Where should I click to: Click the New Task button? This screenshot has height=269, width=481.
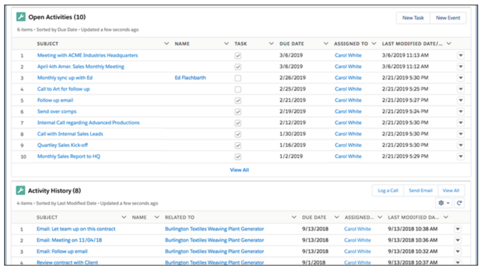coord(413,18)
